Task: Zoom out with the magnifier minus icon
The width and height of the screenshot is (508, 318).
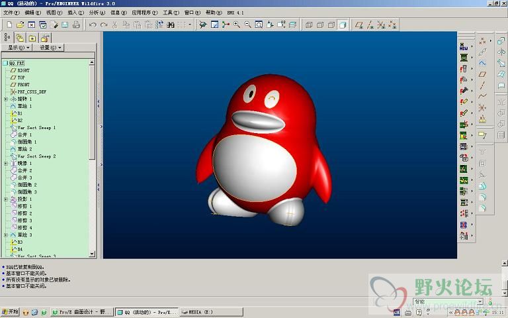Action: click(248, 25)
